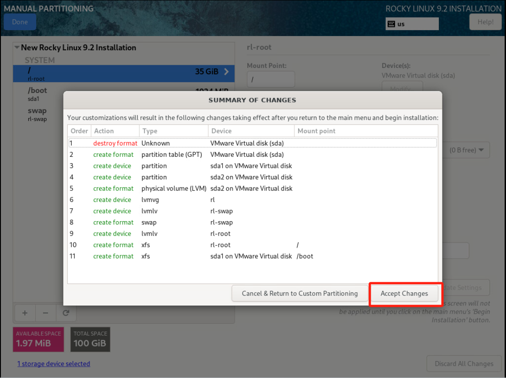
Task: Open the 1 storage device selected link
Action: pyautogui.click(x=53, y=363)
